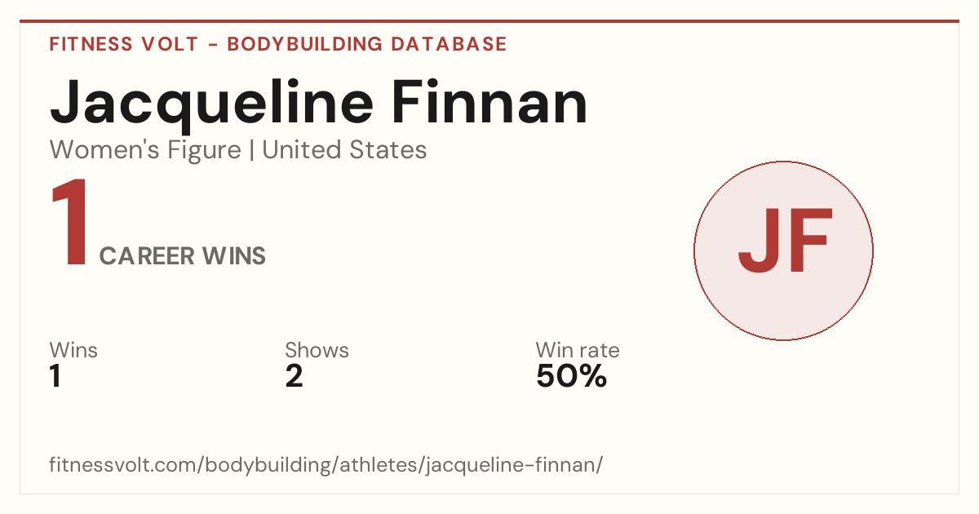Image resolution: width=979 pixels, height=514 pixels.
Task: Click the Wins stat label
Action: 73,350
